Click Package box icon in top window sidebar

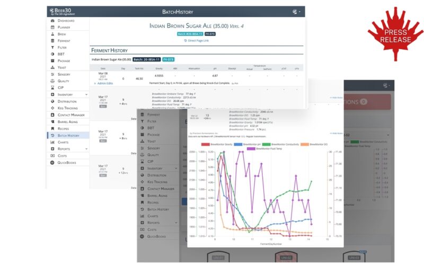52,61
